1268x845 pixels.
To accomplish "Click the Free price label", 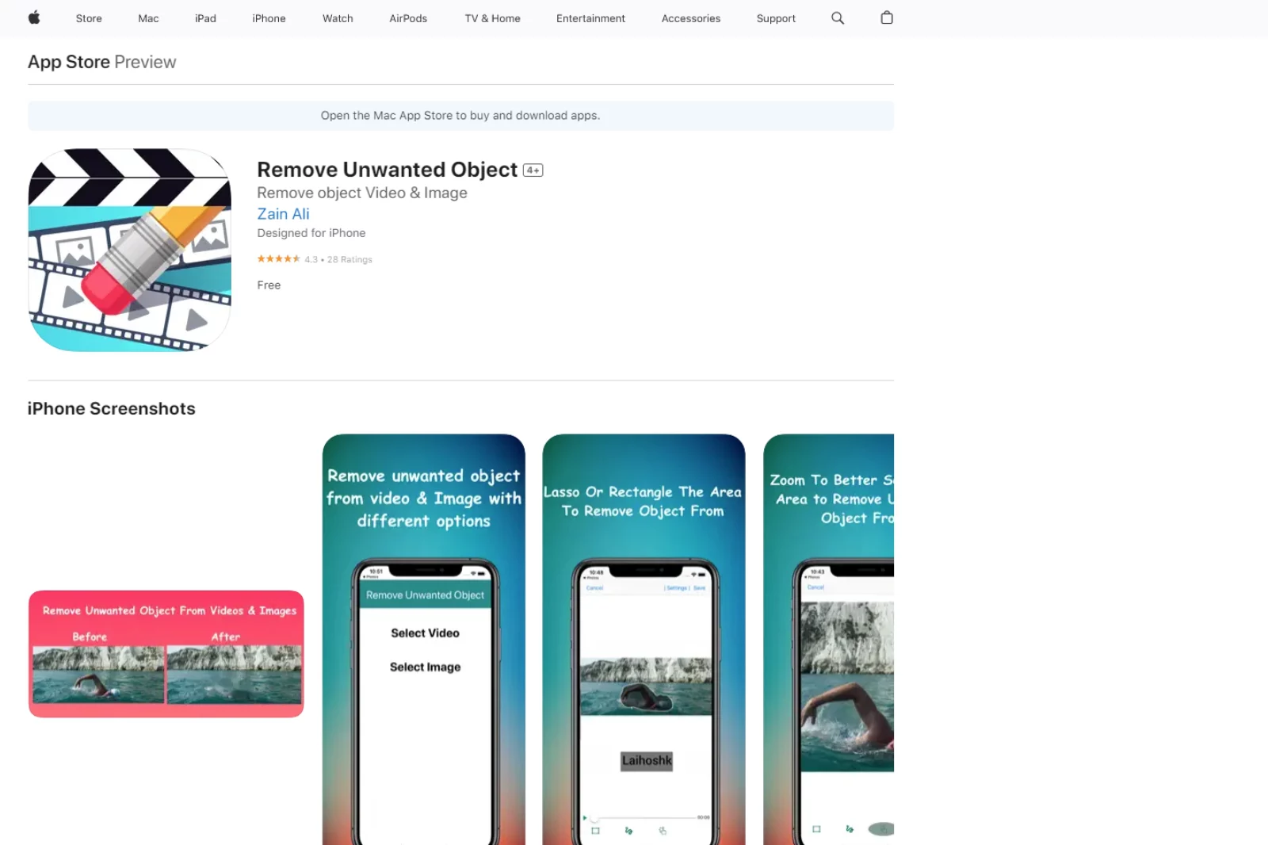I will 269,285.
